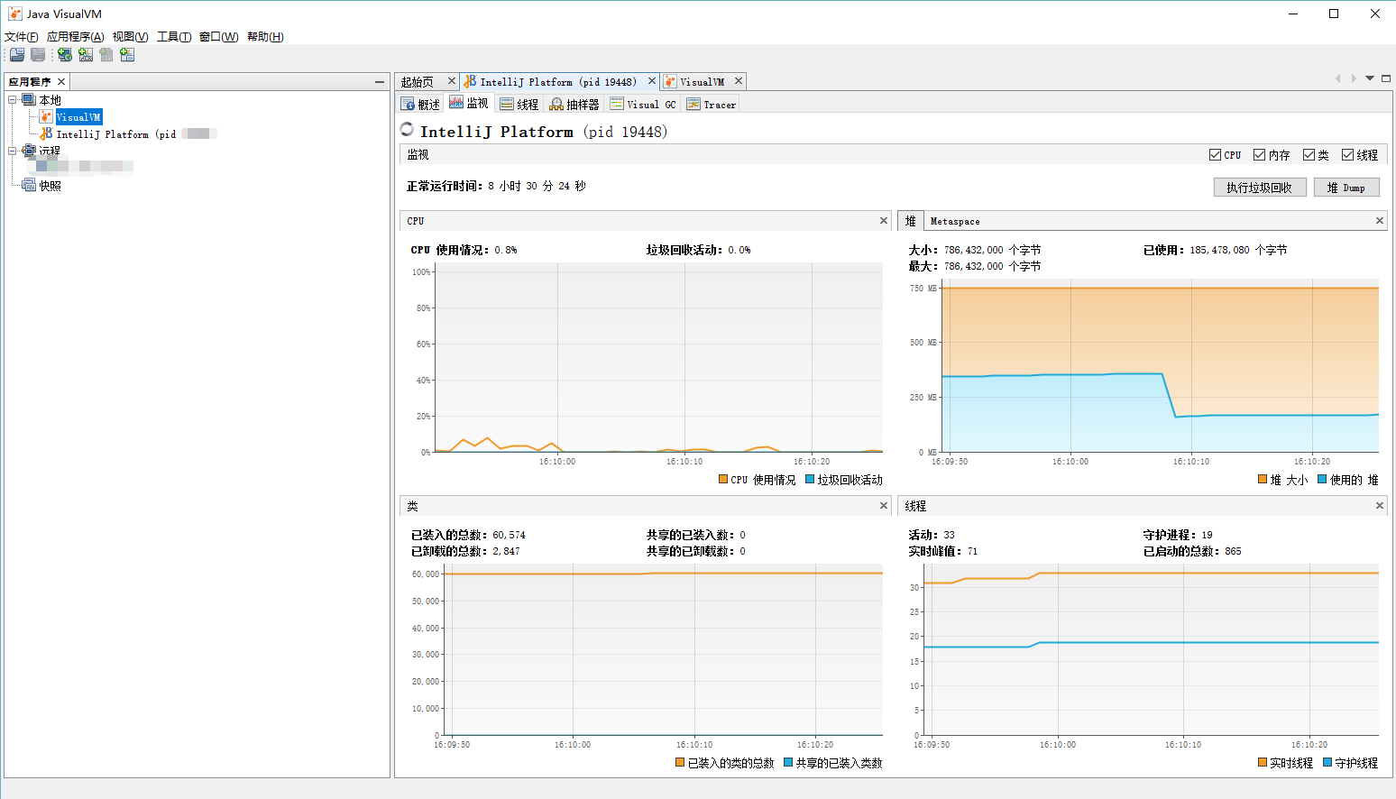Viewport: 1396px width, 799px height.
Task: Click the IntelliJ Platform (pid 19448) heading
Action: point(544,132)
